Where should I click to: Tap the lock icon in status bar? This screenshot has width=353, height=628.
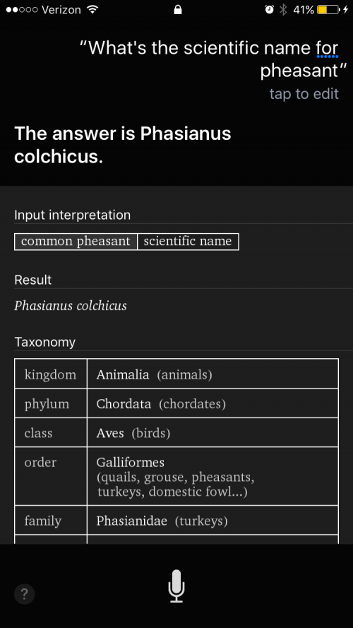pos(178,10)
